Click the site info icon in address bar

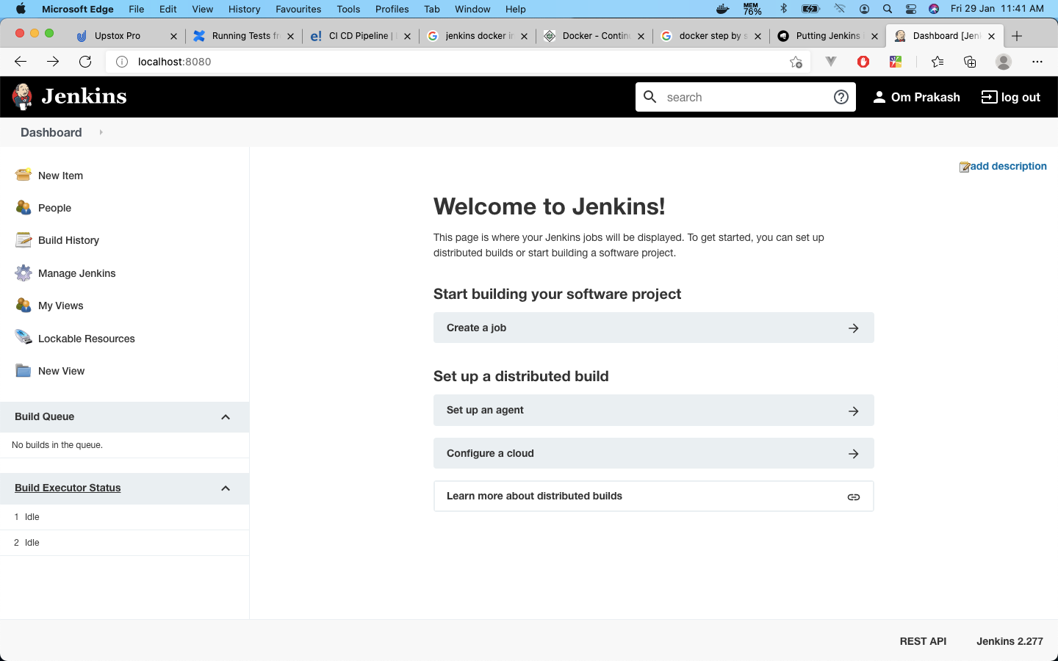pos(122,62)
